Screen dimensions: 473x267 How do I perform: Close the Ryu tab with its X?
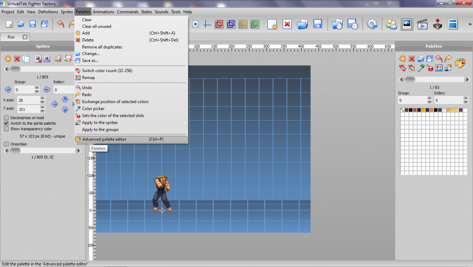25,37
